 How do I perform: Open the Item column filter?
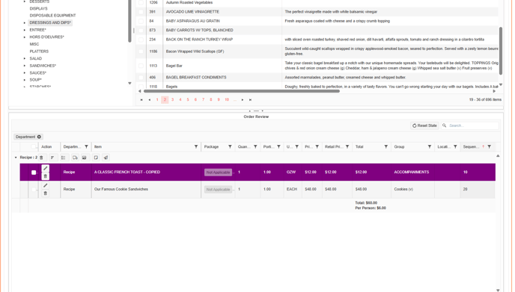coord(196,147)
